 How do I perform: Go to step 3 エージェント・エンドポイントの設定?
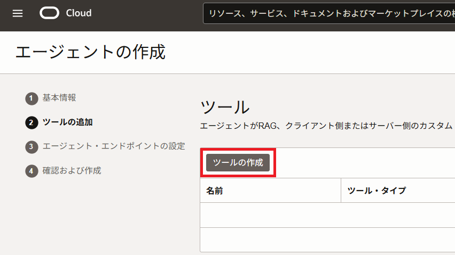(105, 146)
